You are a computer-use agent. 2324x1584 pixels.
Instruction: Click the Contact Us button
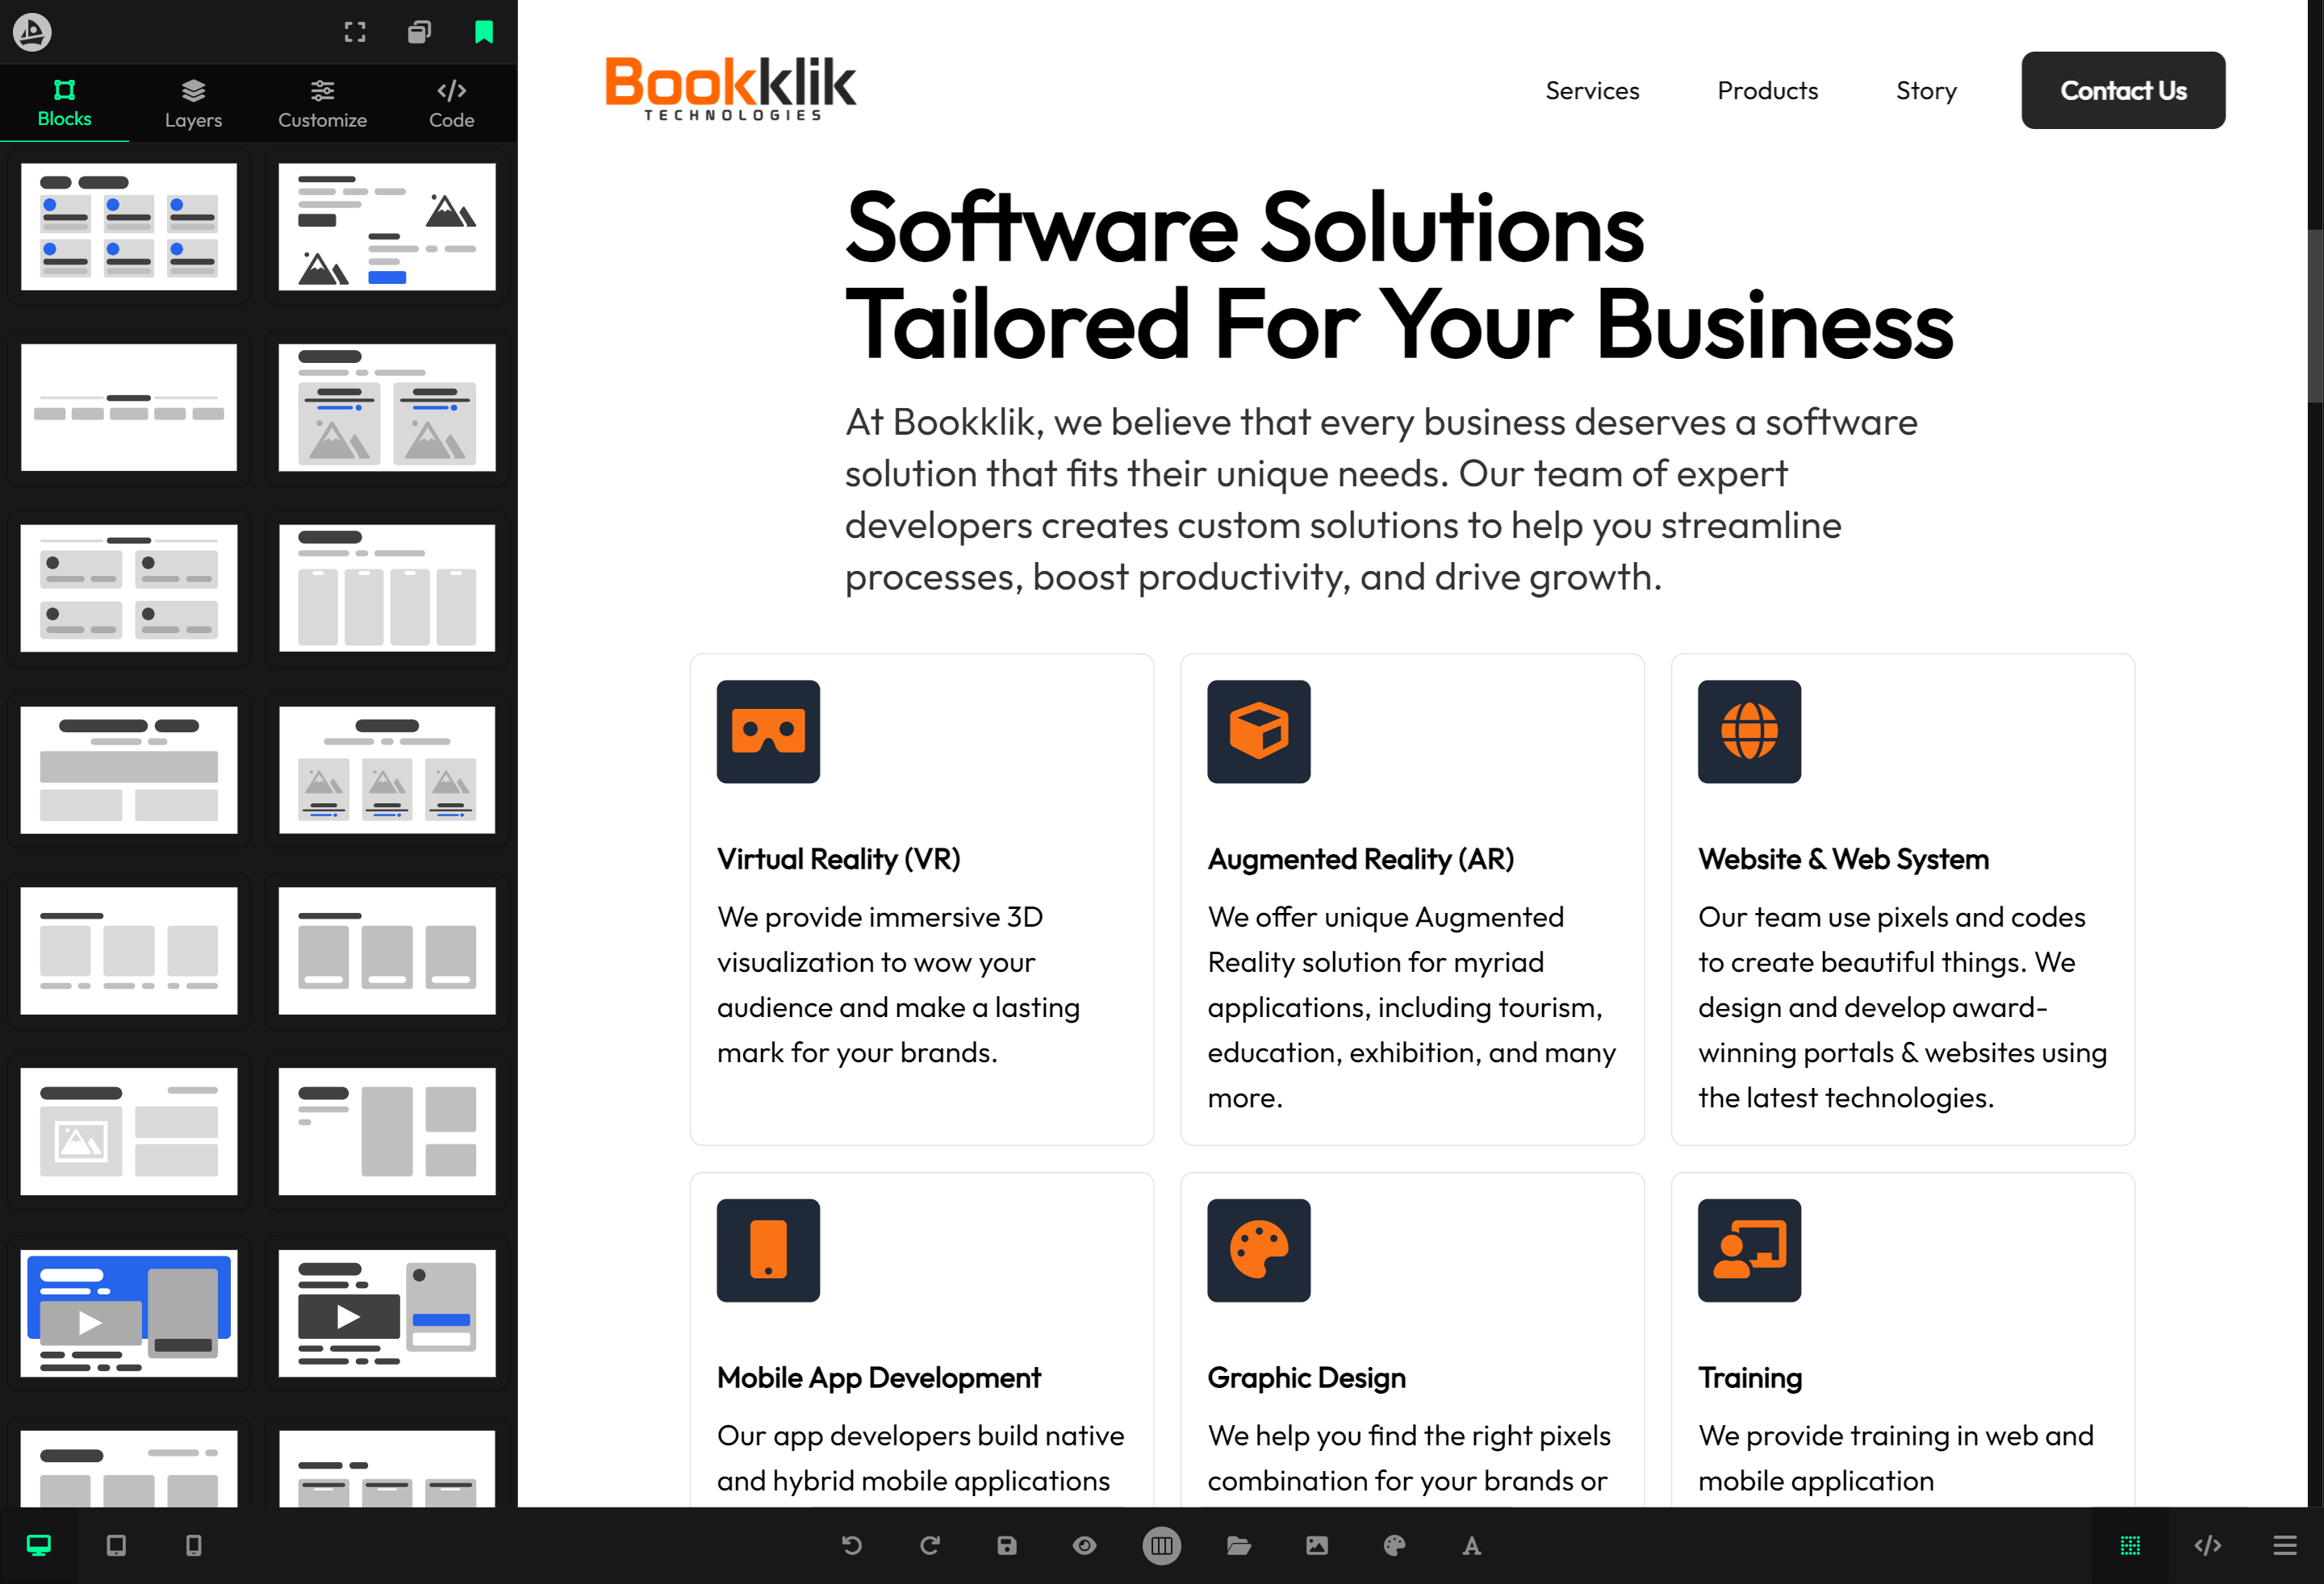[2122, 90]
